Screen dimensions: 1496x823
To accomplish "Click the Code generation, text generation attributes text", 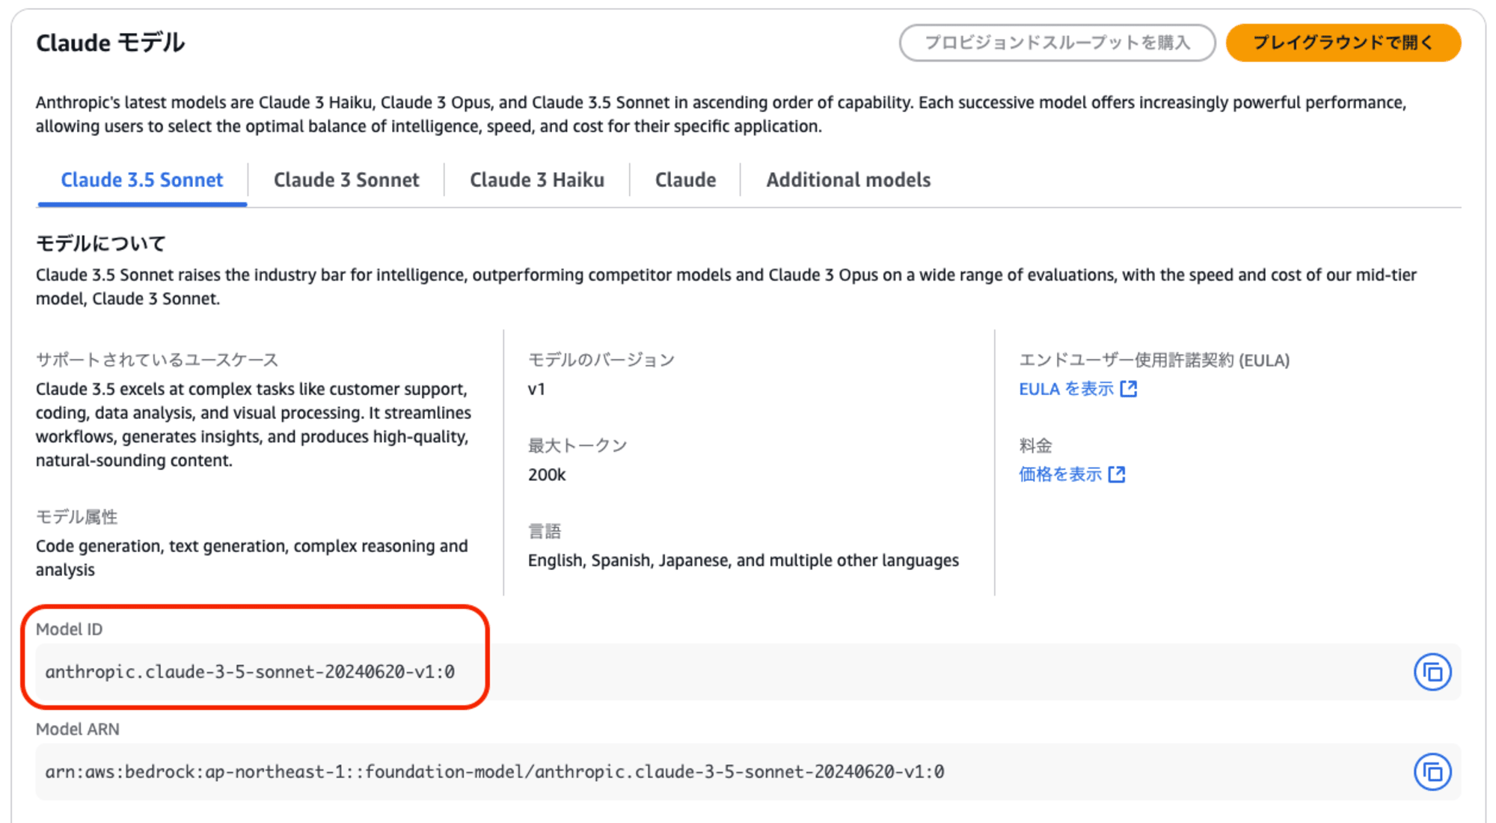I will tap(252, 558).
